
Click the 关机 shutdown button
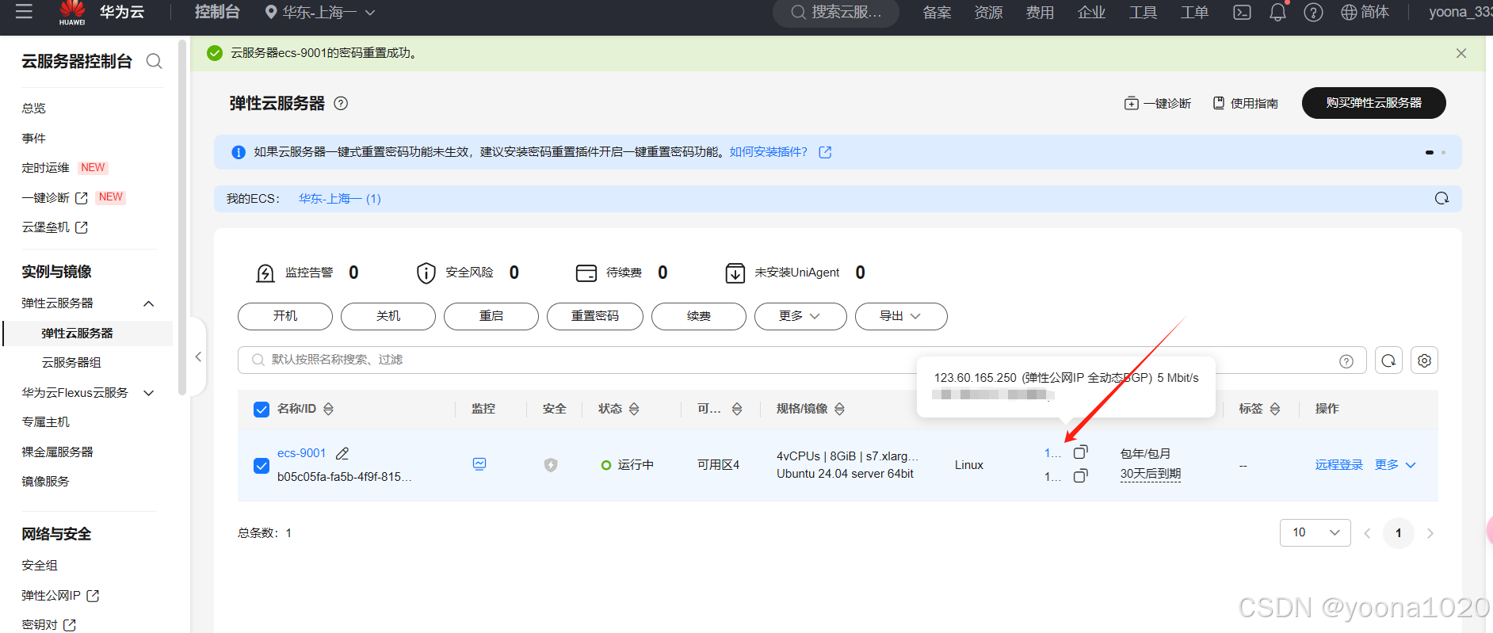388,316
